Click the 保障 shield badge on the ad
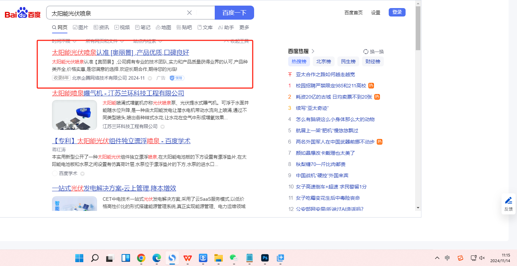This screenshot has height=266, width=517. 177,78
